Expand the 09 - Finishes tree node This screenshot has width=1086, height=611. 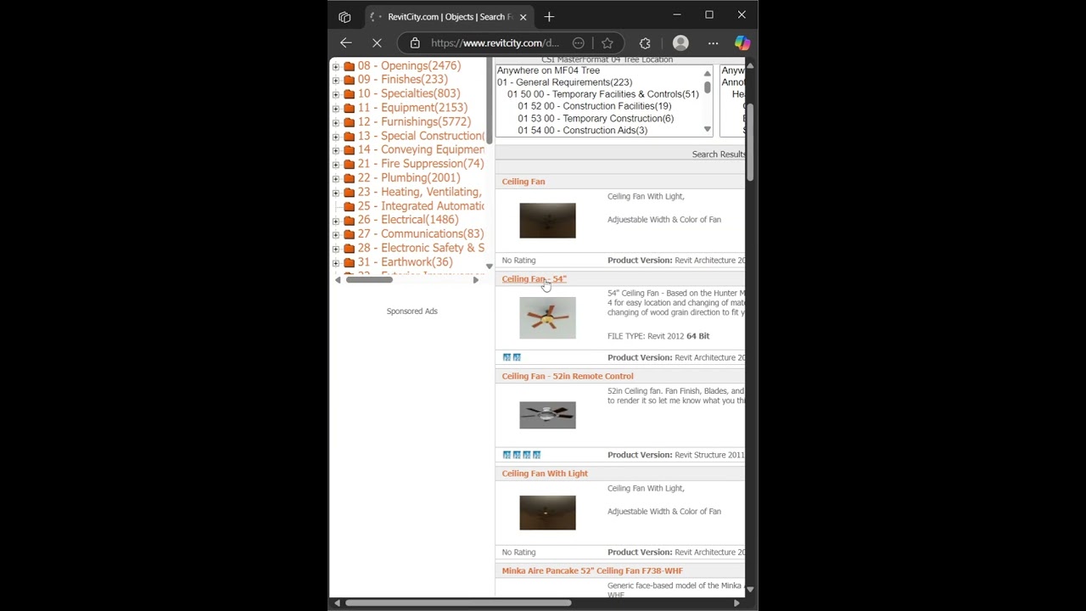coord(336,80)
